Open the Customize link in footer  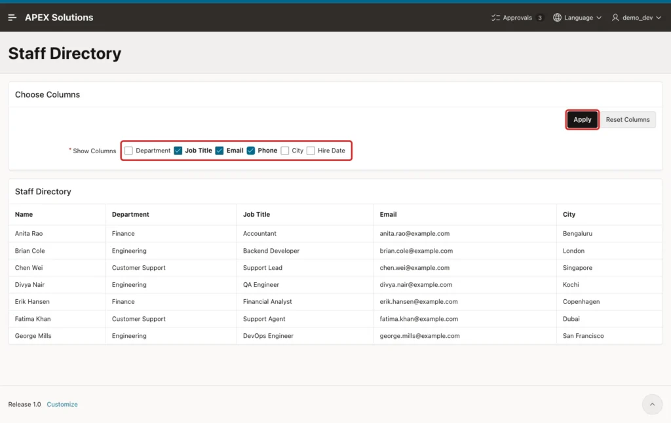[62, 404]
